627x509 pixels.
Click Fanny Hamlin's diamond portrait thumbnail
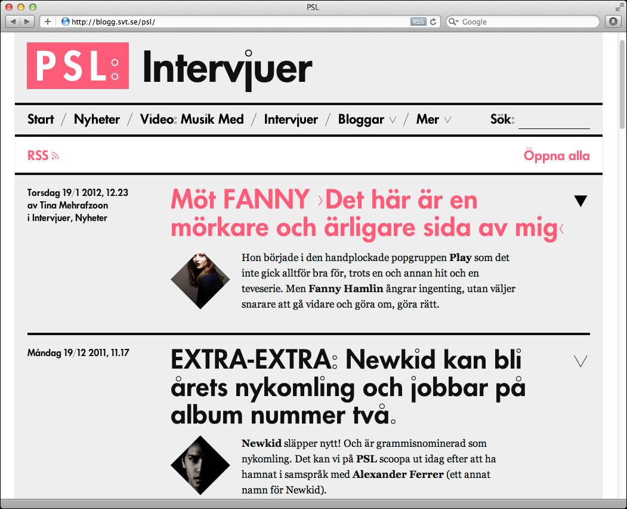(200, 280)
